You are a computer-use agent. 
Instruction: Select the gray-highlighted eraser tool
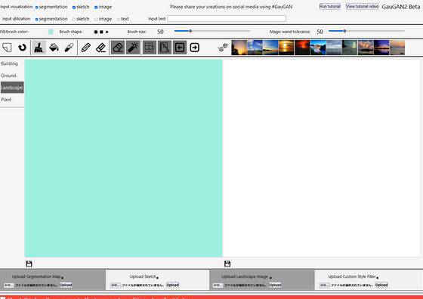tap(118, 48)
